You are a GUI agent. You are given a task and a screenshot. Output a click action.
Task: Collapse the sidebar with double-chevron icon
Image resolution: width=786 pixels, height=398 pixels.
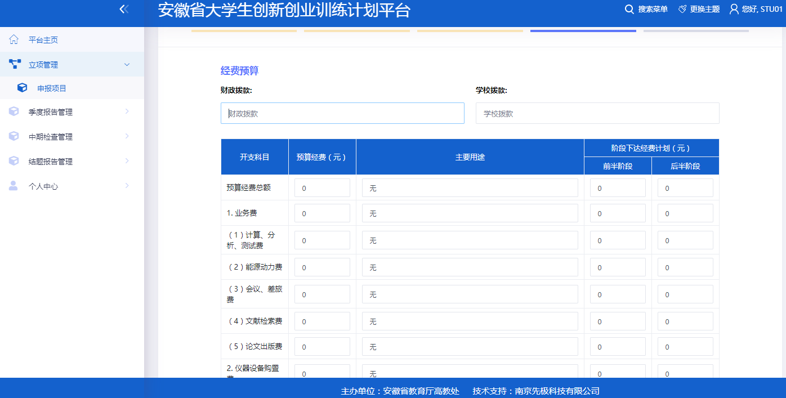[124, 9]
